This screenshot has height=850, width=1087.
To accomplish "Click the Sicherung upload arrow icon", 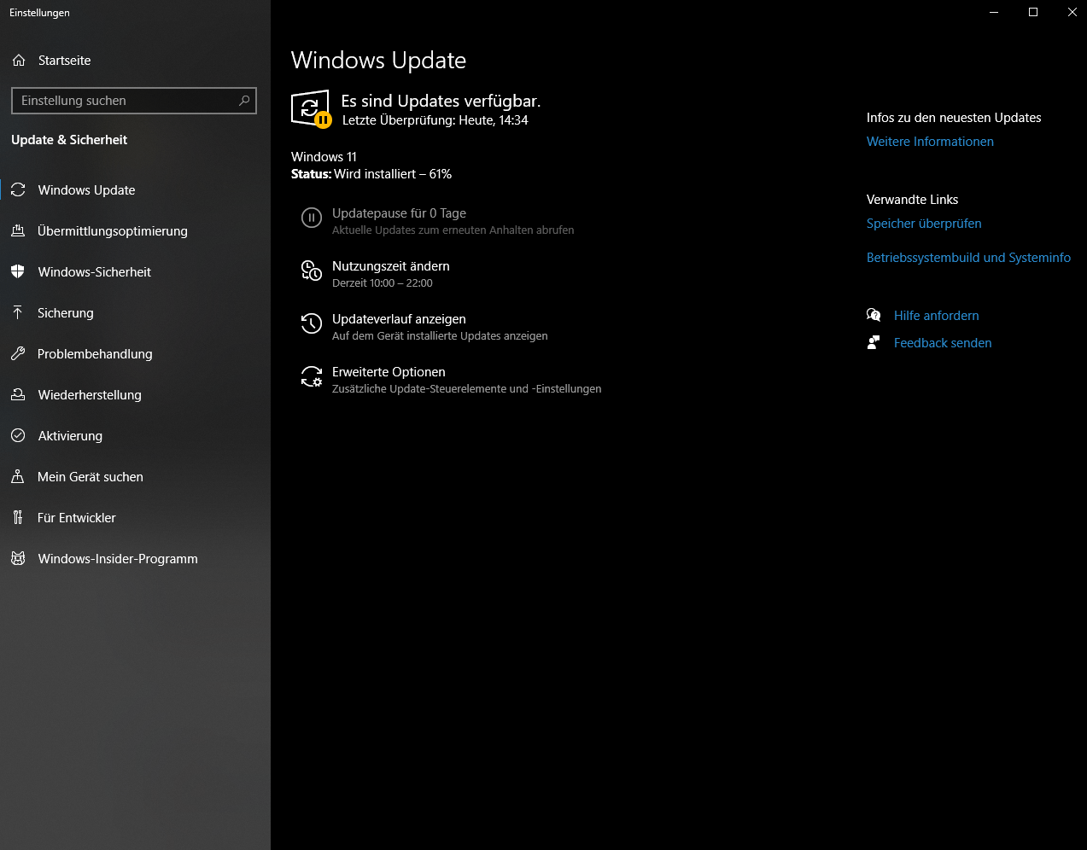I will pos(18,313).
